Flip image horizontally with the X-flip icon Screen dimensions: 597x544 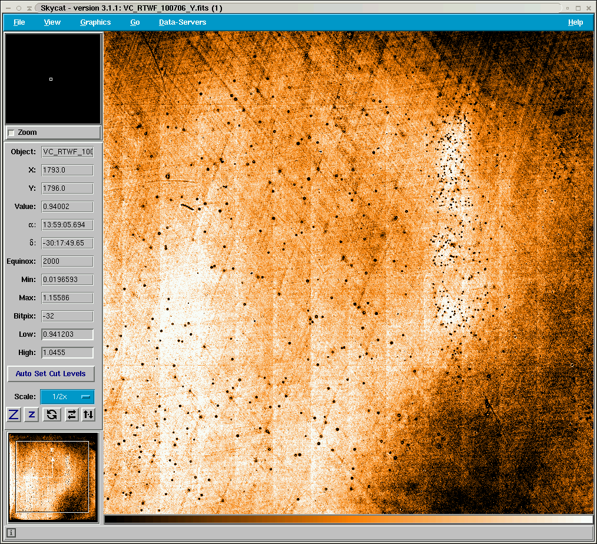tap(71, 414)
